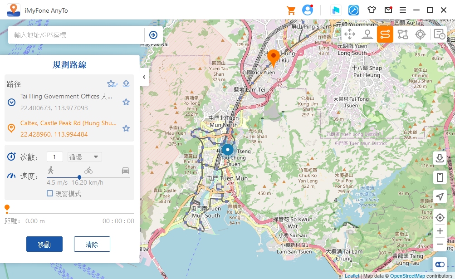Click the blue flag app icon
Screen dimensions: 455x279
(336, 10)
